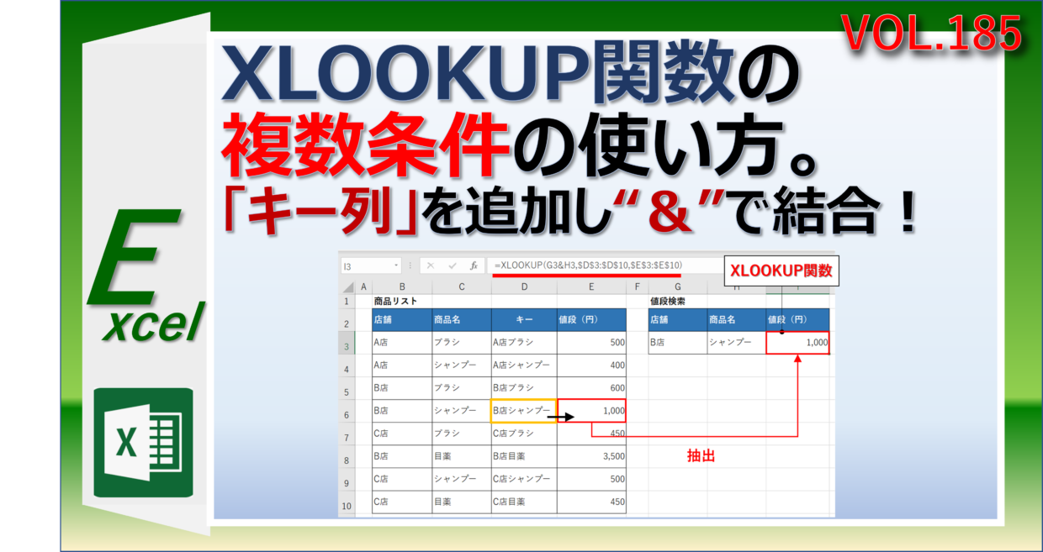
Task: Click 目薬 product cell in row 8
Action: coord(462,456)
